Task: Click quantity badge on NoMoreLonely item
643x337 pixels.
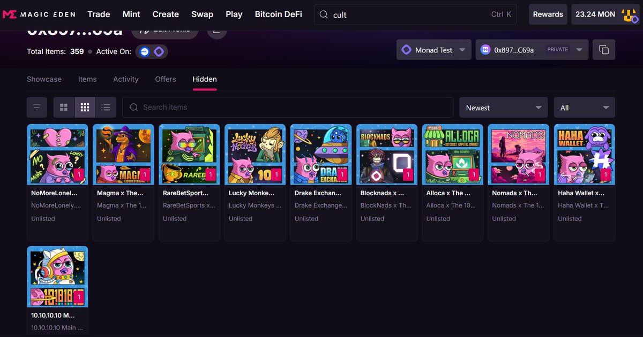Action: pos(78,174)
